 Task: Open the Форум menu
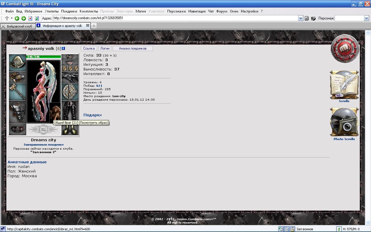(222, 11)
